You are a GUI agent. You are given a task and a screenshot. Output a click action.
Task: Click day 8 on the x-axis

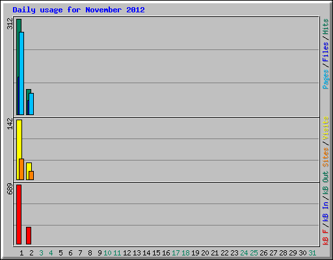point(90,253)
